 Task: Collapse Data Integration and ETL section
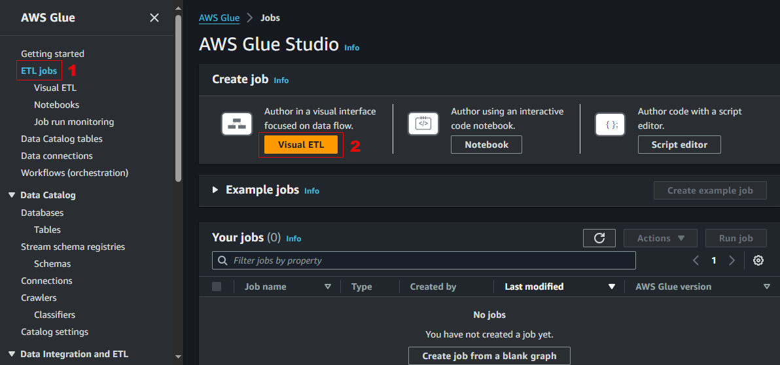point(12,354)
